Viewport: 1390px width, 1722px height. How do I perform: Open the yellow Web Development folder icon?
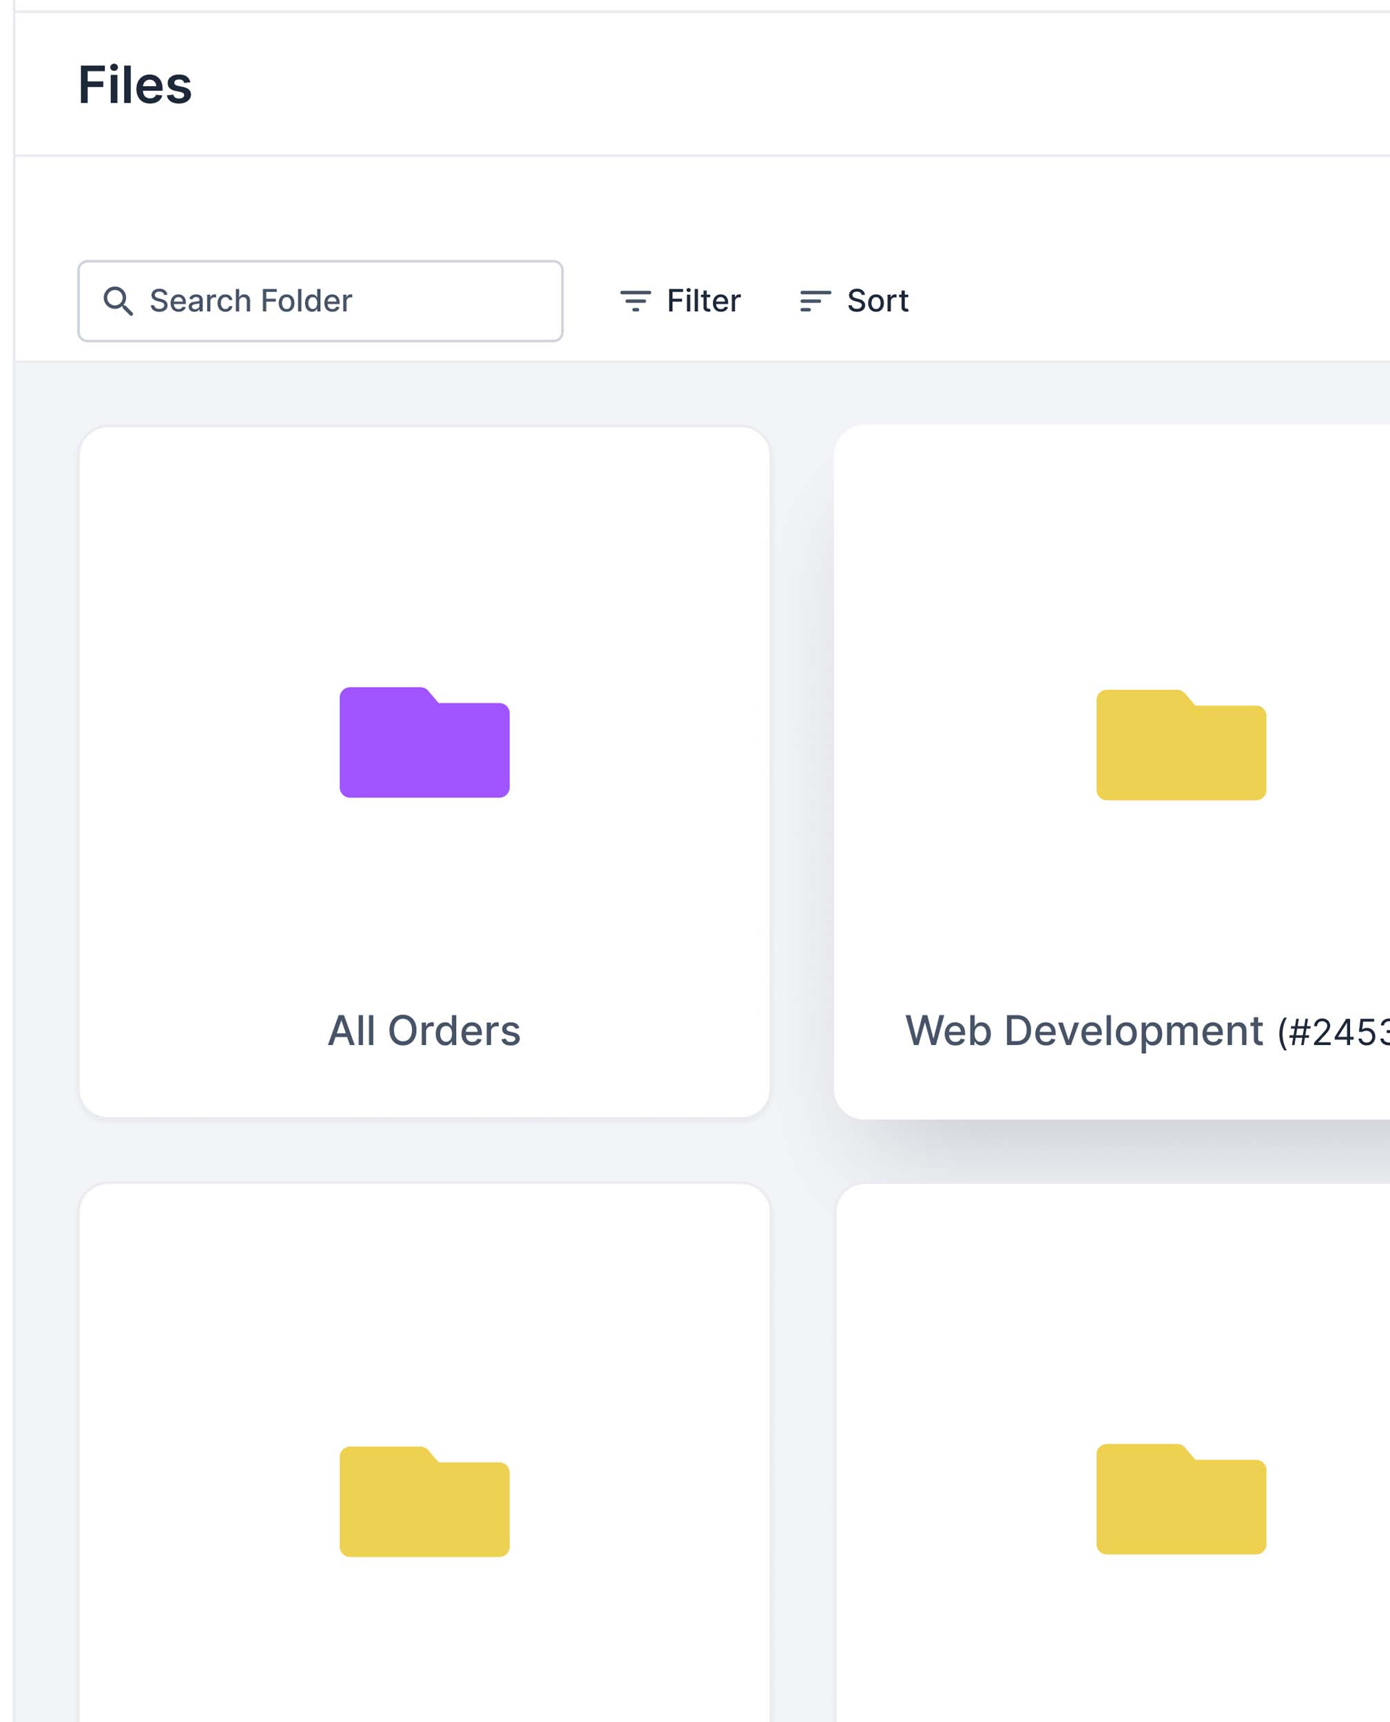1180,745
